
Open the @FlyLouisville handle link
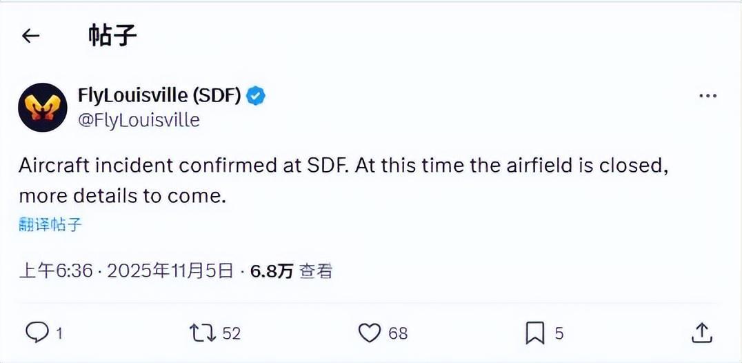pos(139,119)
